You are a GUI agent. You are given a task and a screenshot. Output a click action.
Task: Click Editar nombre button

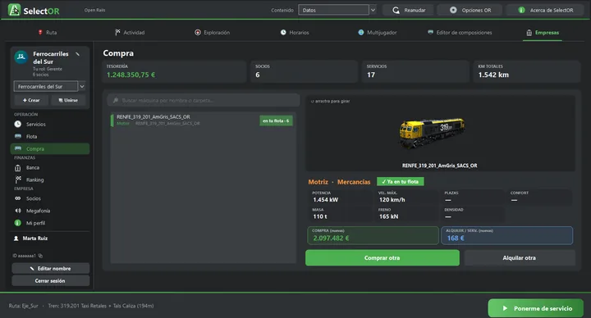(51, 268)
